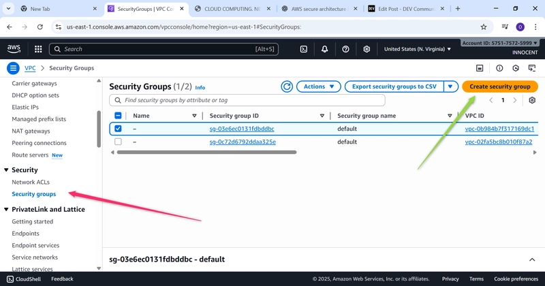Open the Account ID dropdown
Screen dimensions: 545x286
[x=500, y=43]
